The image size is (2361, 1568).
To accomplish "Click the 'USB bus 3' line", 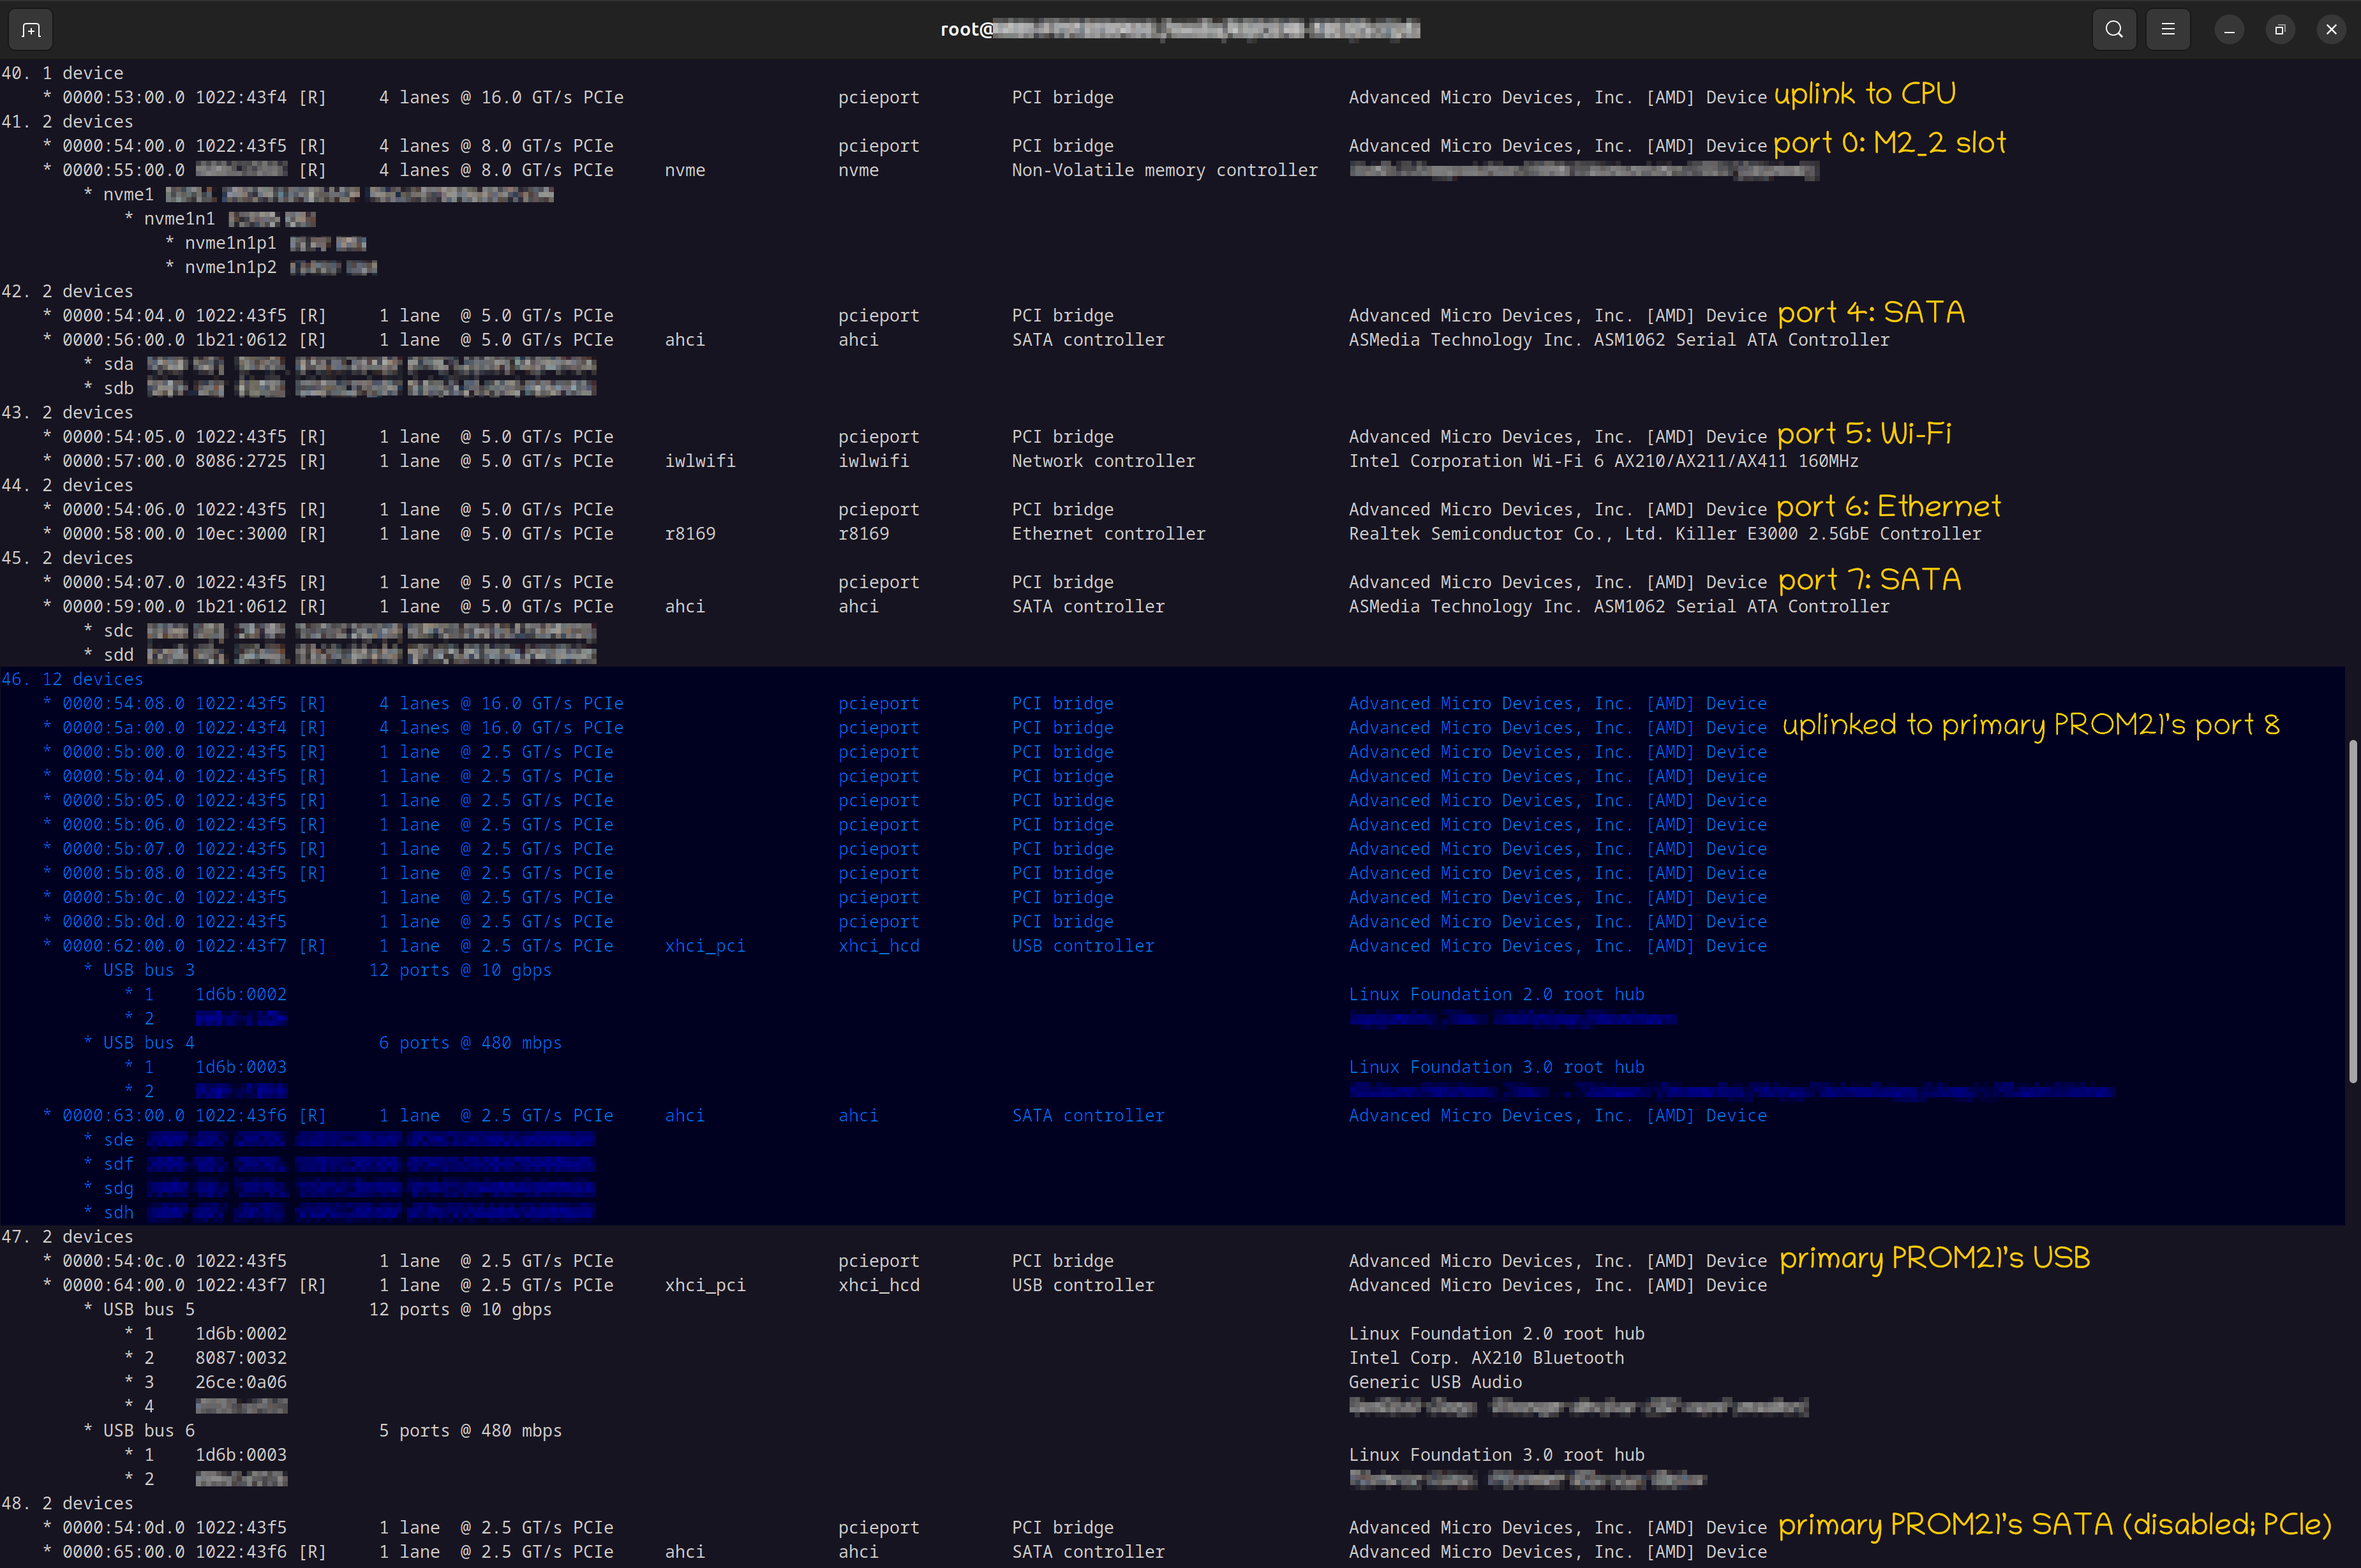I will click(x=148, y=970).
